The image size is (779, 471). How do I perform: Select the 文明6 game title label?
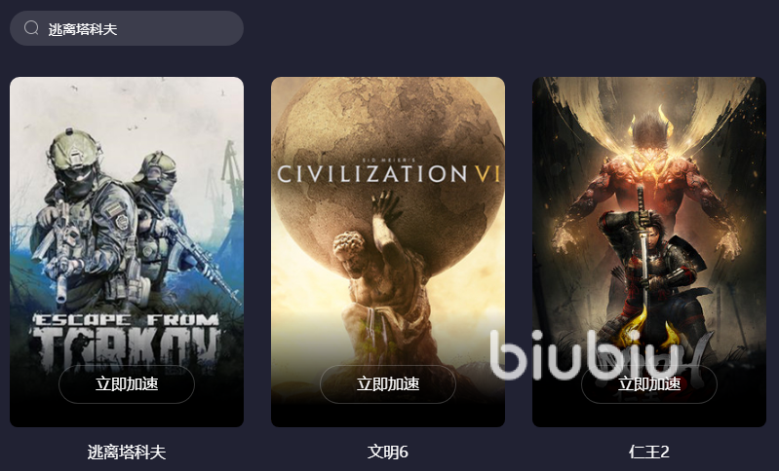pos(388,452)
